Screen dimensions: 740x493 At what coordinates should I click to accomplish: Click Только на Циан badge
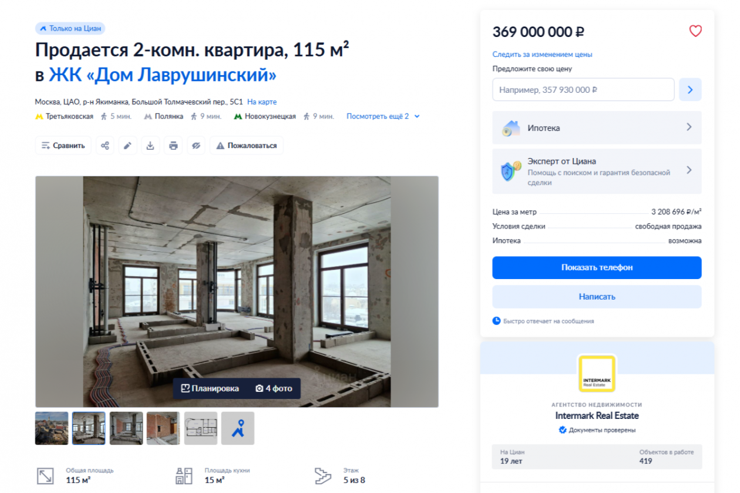(x=70, y=28)
